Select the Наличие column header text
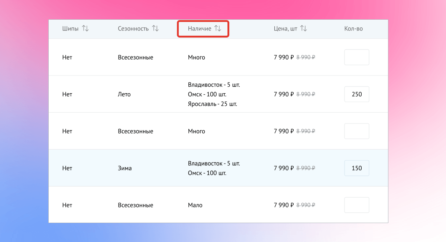 click(200, 29)
